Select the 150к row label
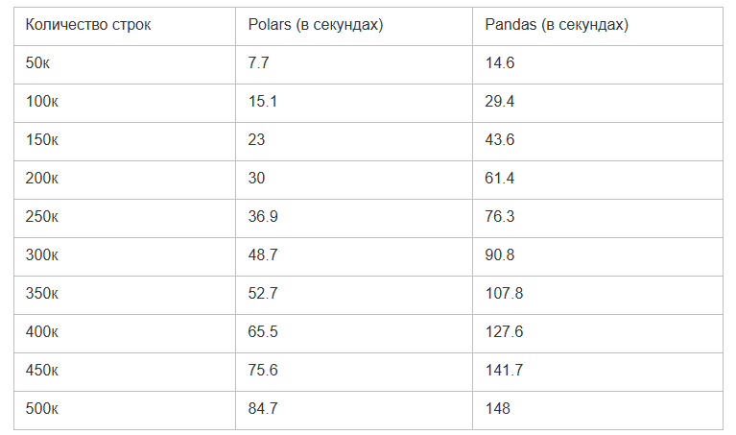Image resolution: width=736 pixels, height=435 pixels. (44, 140)
